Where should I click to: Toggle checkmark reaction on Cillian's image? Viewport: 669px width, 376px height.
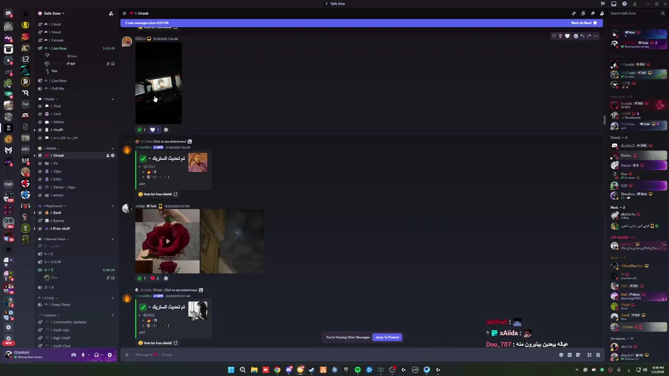pyautogui.click(x=141, y=130)
